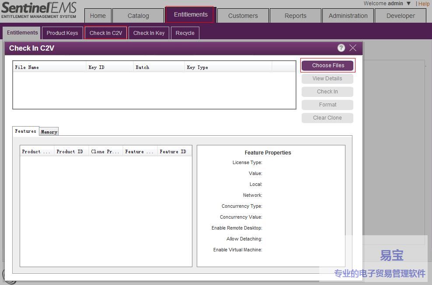
Task: Go to the Recycle sub-tab
Action: coord(185,33)
